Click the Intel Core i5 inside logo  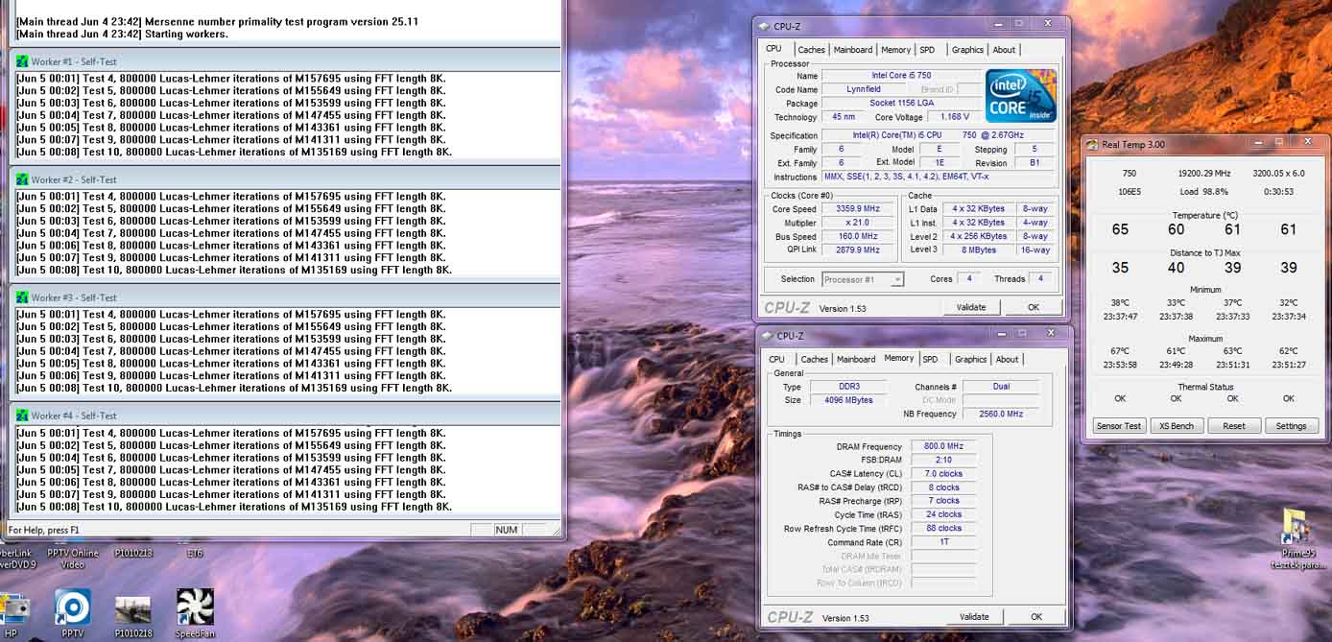(x=1021, y=95)
